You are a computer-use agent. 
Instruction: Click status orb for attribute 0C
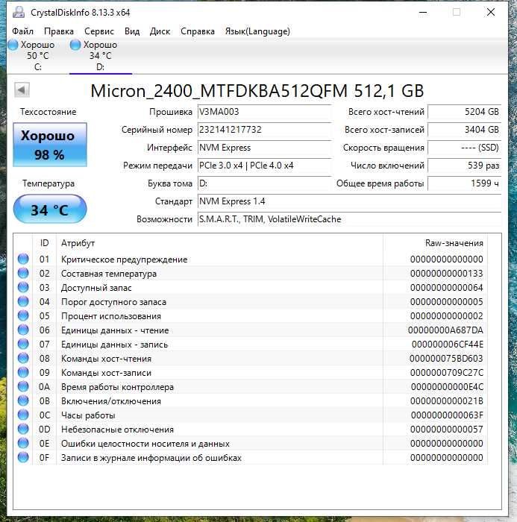coord(23,415)
